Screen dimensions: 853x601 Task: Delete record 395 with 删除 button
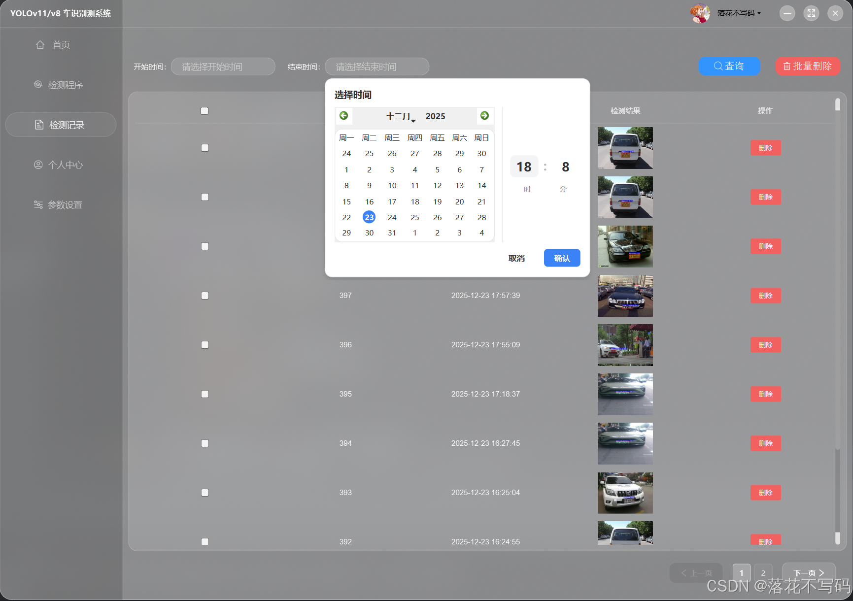(766, 394)
